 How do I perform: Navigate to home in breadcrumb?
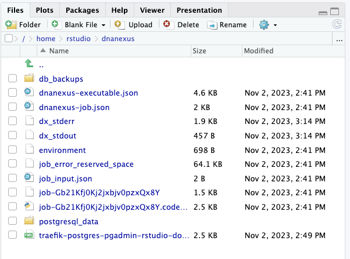point(46,39)
